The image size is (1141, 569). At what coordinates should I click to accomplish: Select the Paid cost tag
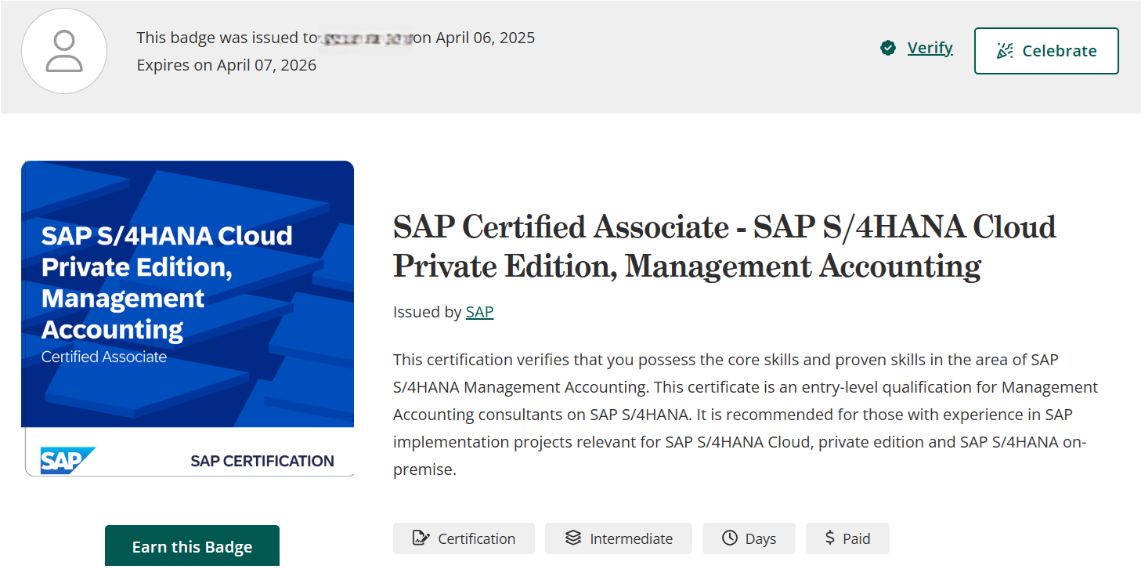tap(847, 538)
